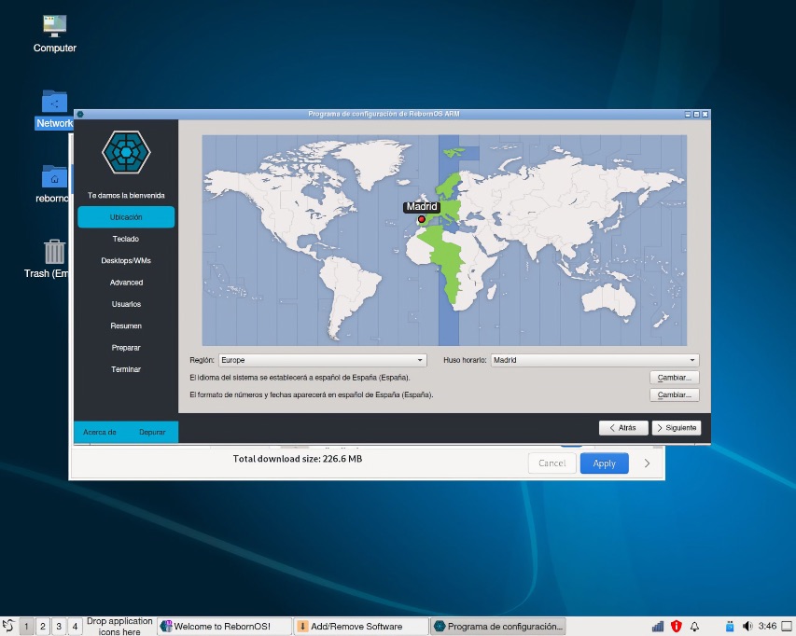This screenshot has height=636, width=796.
Task: Select the Terminar step in sidebar
Action: [x=126, y=369]
